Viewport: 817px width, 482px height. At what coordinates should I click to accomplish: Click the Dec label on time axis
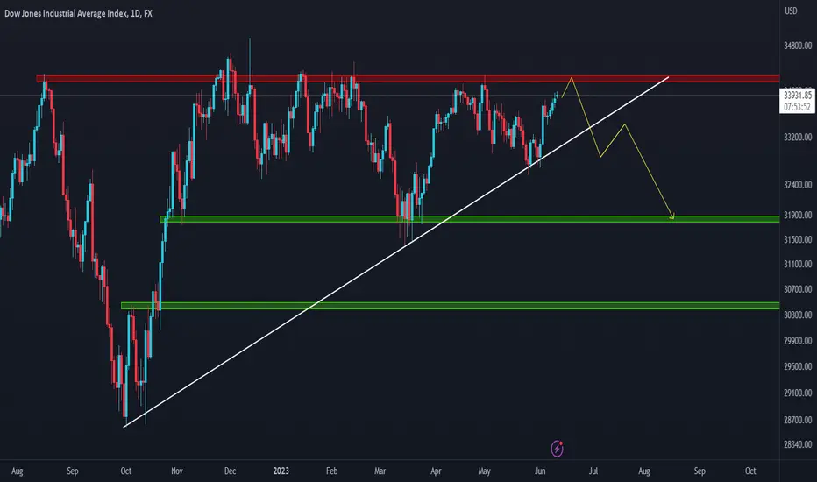[x=230, y=471]
